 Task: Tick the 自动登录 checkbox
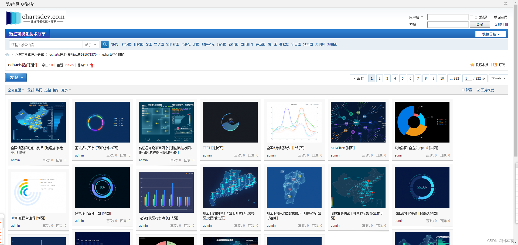(472, 17)
